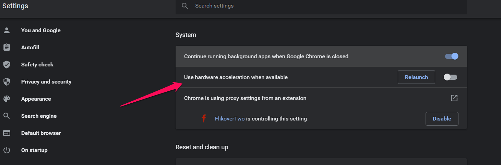The height and width of the screenshot is (165, 501).
Task: Open the FlikoverTwo extension link
Action: 229,119
